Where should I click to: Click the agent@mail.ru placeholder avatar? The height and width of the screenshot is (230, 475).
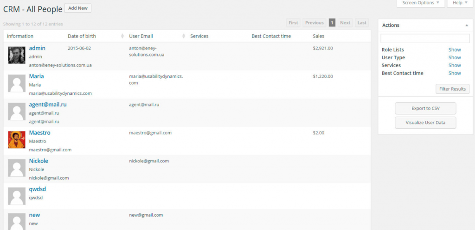17,112
